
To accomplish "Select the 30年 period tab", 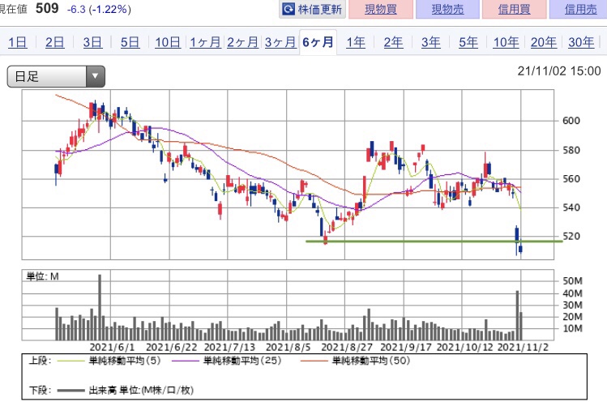I will (x=581, y=42).
